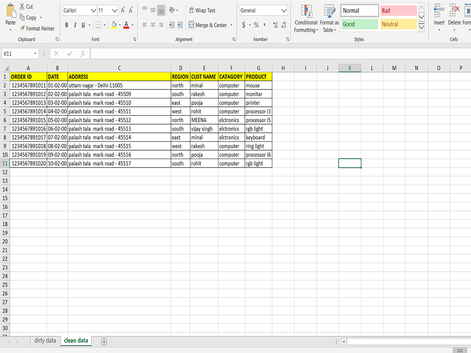Image resolution: width=471 pixels, height=353 pixels.
Task: Apply the Borders icon
Action: point(98,24)
